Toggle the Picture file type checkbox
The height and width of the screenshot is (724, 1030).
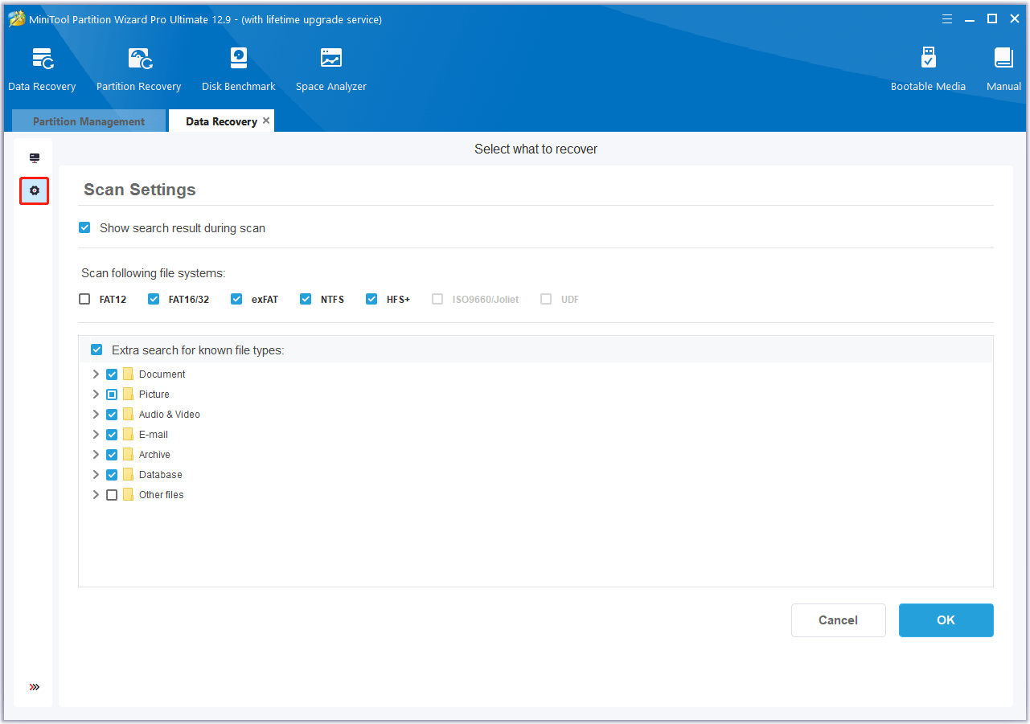[x=112, y=395]
